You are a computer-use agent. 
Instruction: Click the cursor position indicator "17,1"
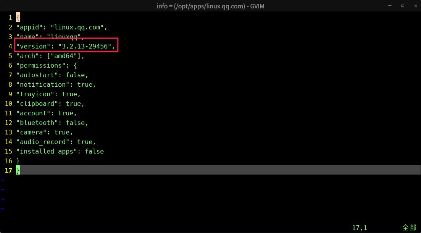[360, 228]
